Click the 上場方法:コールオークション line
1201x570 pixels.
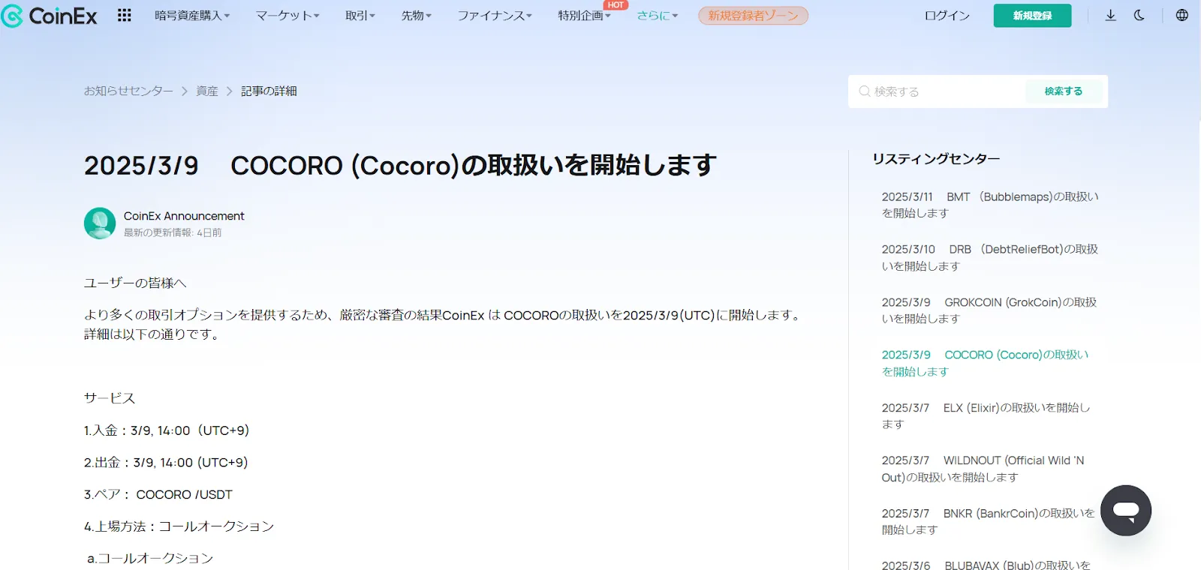(x=179, y=526)
